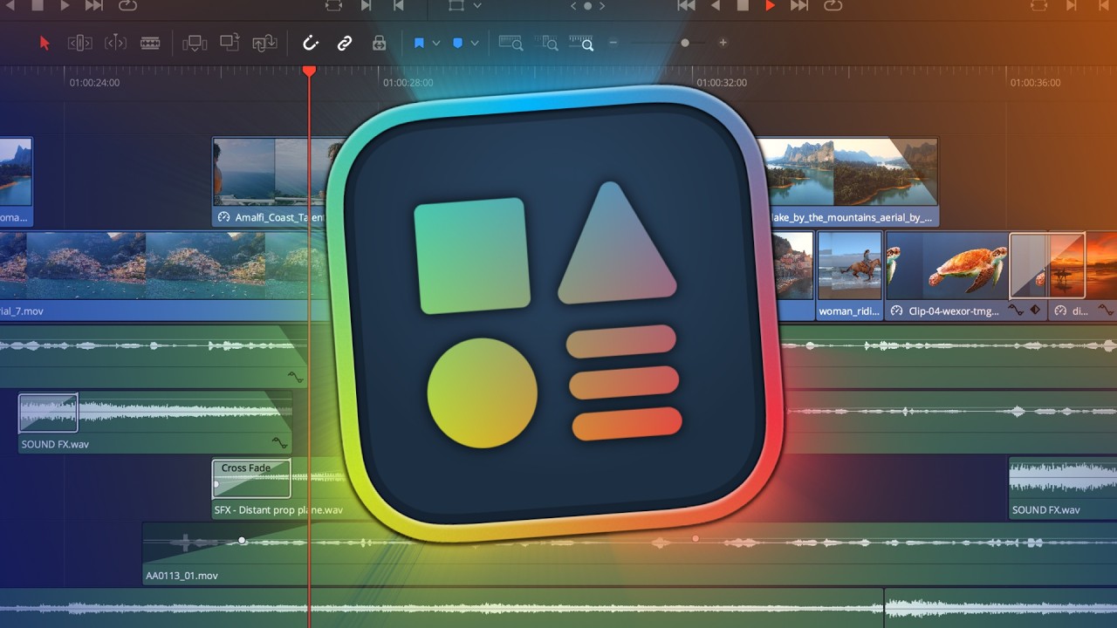Click the Replace Clip toolbar icon
The image size is (1117, 628).
pos(264,43)
